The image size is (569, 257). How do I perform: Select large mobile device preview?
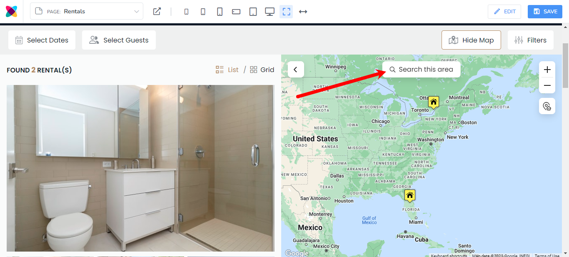(x=220, y=12)
